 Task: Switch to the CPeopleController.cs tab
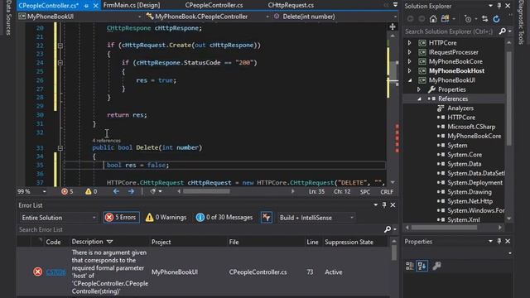pos(214,5)
